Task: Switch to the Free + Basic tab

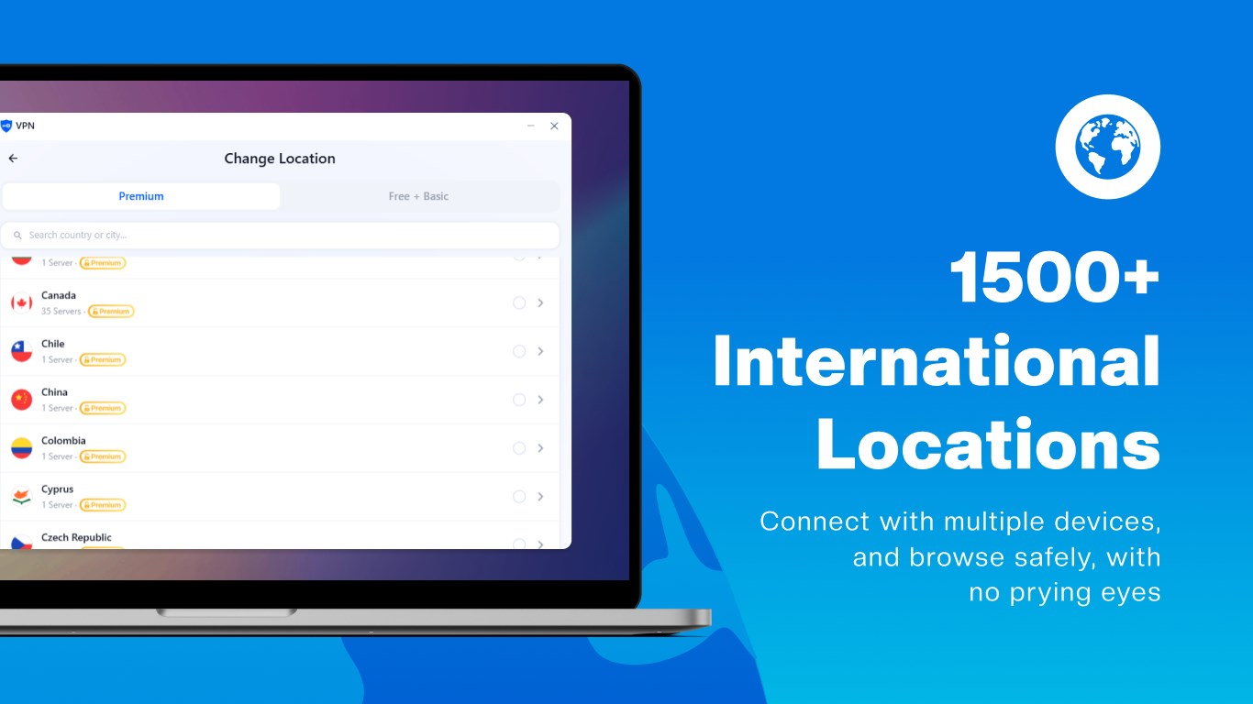Action: coord(419,196)
